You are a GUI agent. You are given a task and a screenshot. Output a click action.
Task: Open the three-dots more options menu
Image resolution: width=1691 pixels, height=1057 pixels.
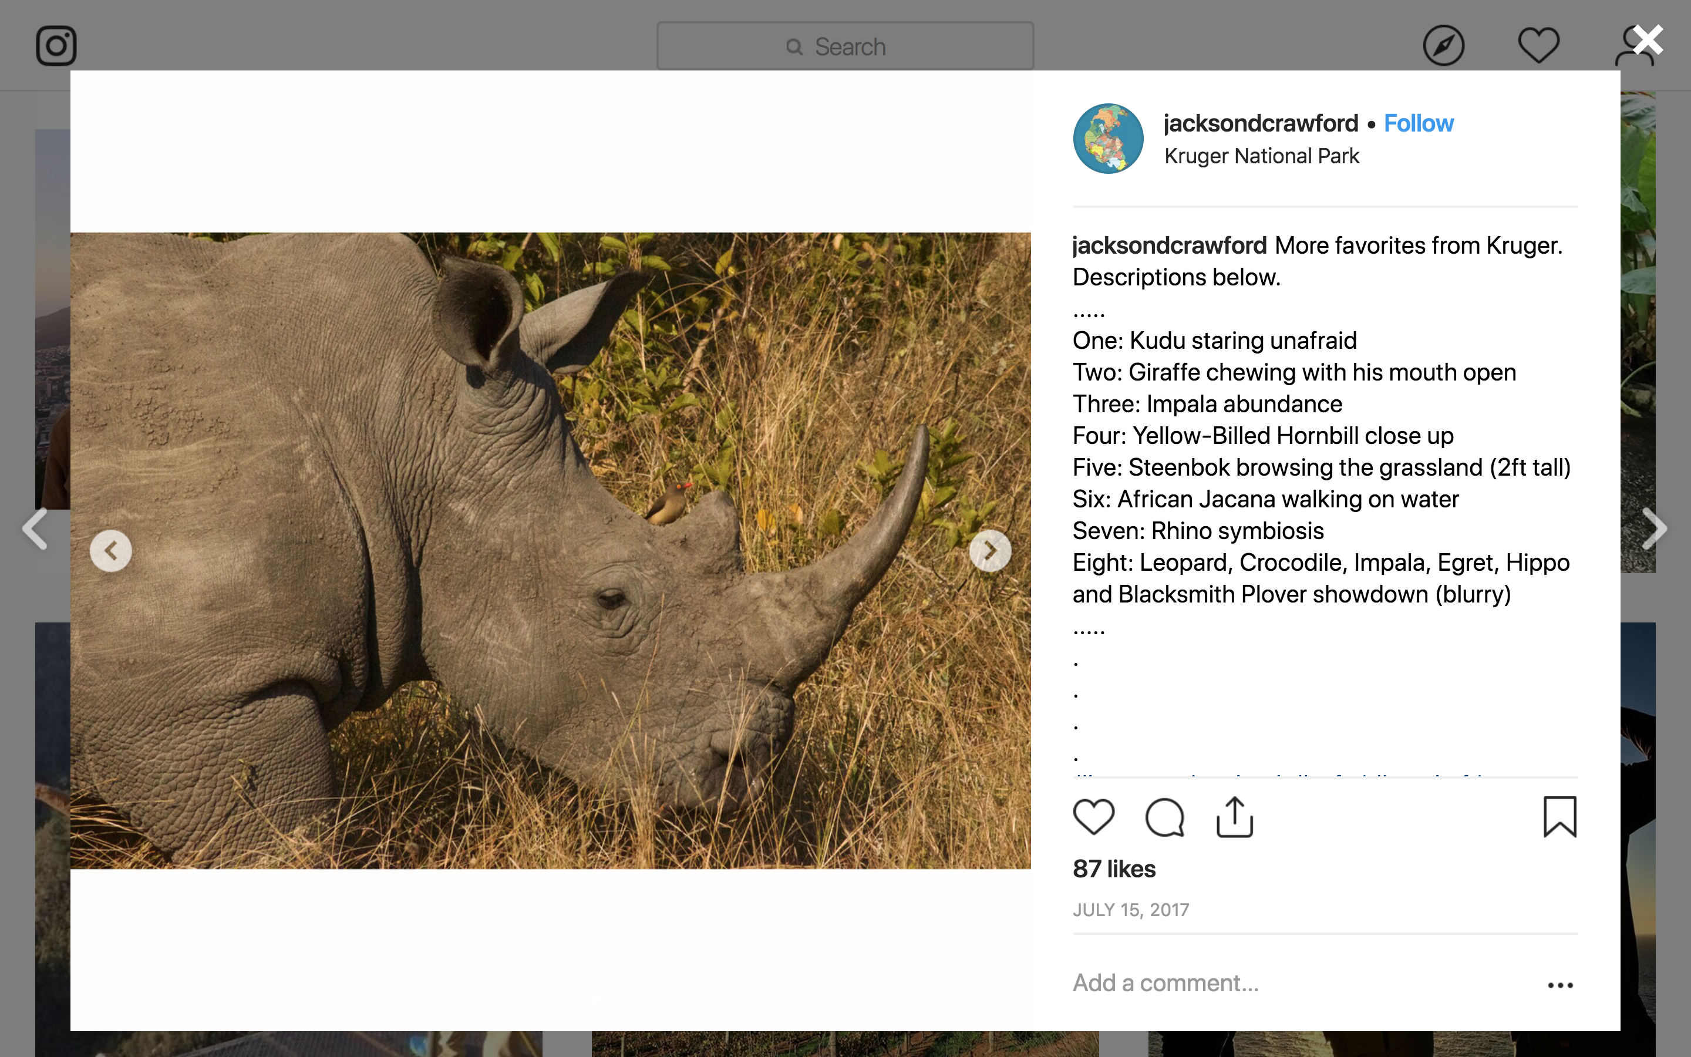coord(1559,985)
